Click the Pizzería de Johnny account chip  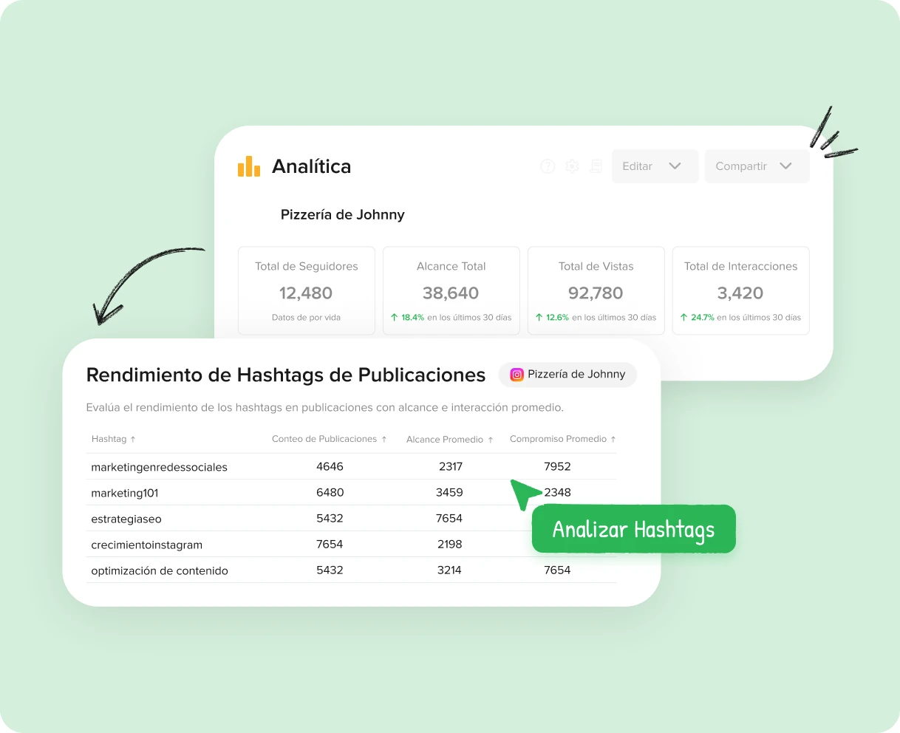(567, 375)
